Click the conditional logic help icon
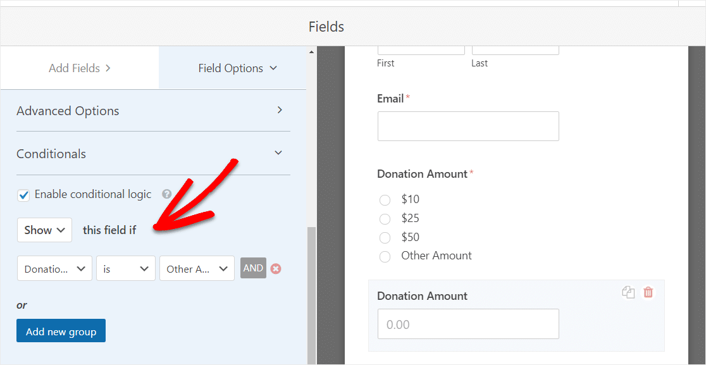This screenshot has width=706, height=365. [167, 194]
